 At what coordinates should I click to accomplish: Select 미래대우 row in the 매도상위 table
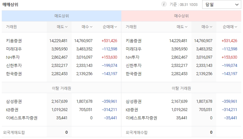[62, 49]
